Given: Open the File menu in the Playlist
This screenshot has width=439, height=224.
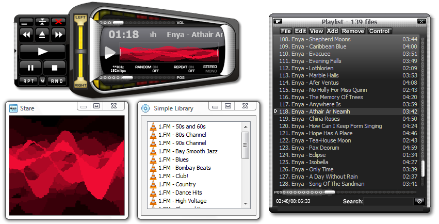Looking at the screenshot, I should click(x=286, y=31).
